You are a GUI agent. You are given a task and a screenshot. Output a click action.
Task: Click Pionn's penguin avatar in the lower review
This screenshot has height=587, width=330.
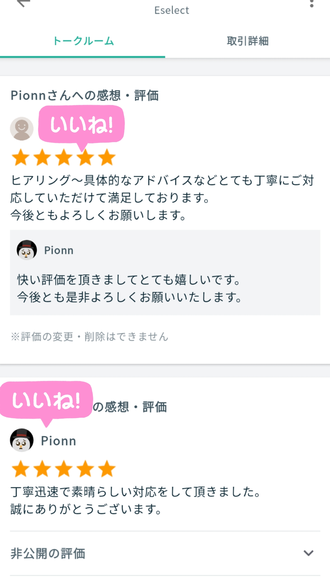(x=22, y=440)
